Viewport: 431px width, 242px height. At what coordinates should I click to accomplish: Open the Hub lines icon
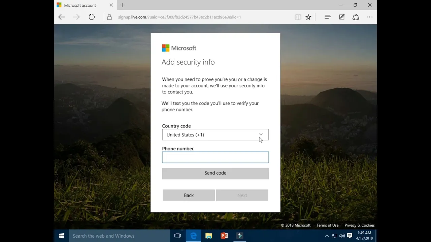[328, 17]
